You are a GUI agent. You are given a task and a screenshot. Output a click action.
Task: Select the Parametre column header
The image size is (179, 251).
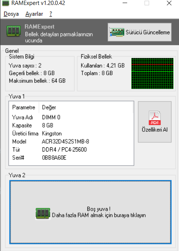tap(24, 107)
